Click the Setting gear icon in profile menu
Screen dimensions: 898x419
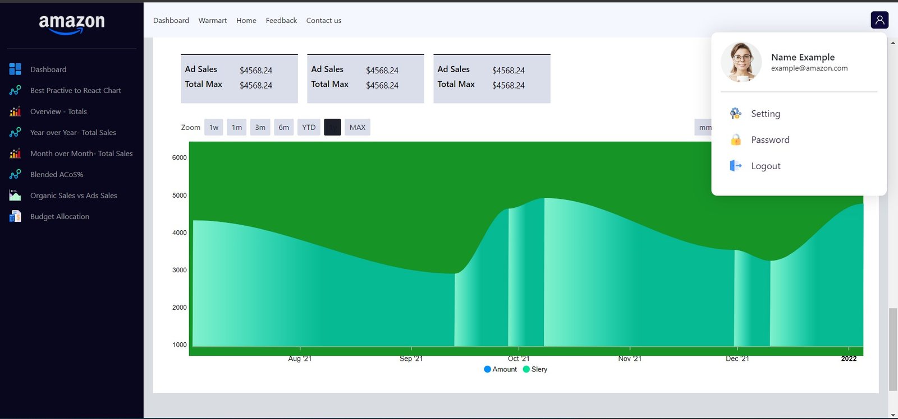[x=735, y=114]
